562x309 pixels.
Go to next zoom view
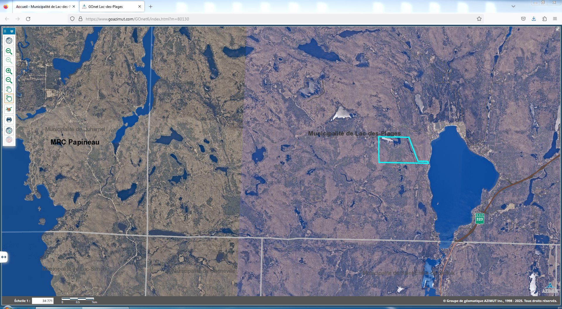[x=9, y=61]
